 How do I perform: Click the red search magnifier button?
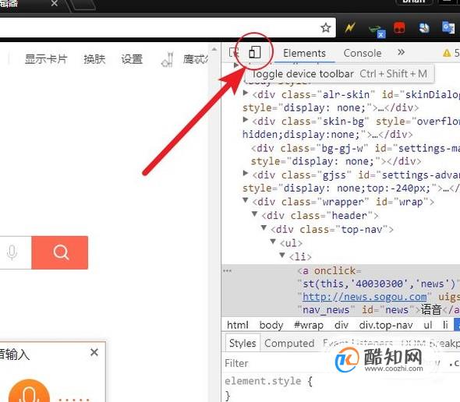click(60, 252)
